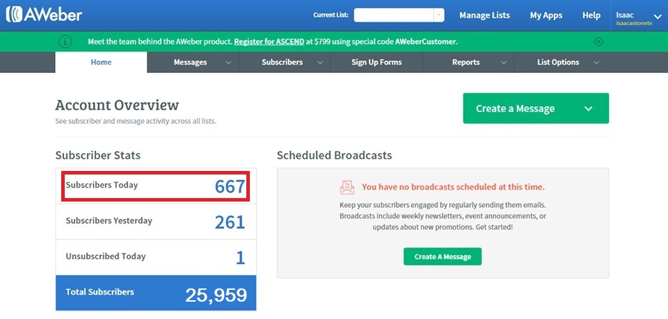Expand the Isaac account menu
Screen dimensions: 668x319
coord(658,16)
